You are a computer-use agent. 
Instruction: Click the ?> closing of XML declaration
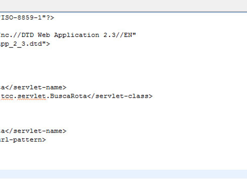[x=50, y=18]
